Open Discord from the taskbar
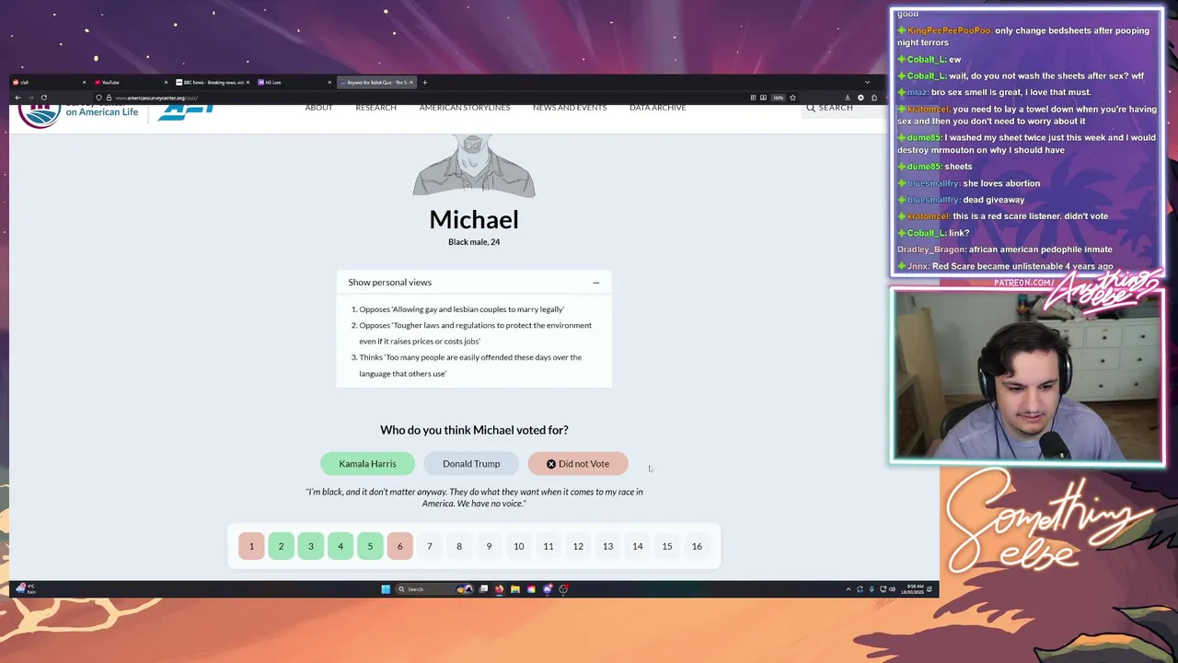 coord(548,589)
